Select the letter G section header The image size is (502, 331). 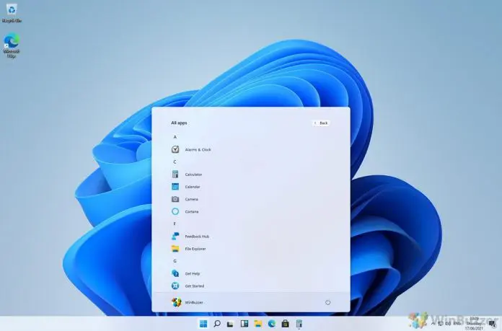175,260
